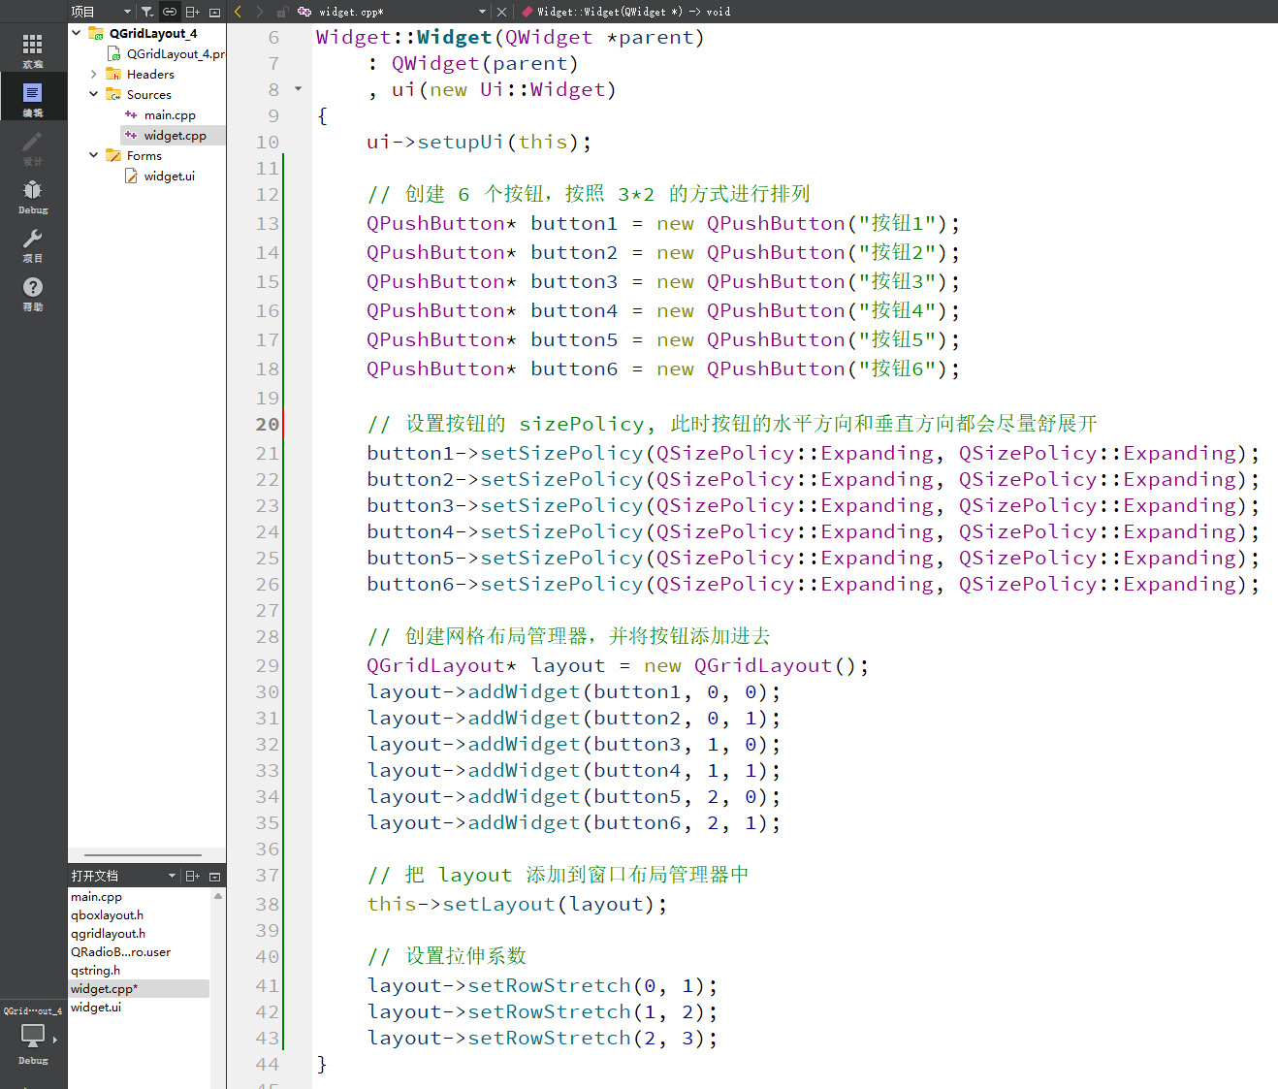Navigate back using the yellow back arrow
The image size is (1278, 1089).
(x=237, y=12)
